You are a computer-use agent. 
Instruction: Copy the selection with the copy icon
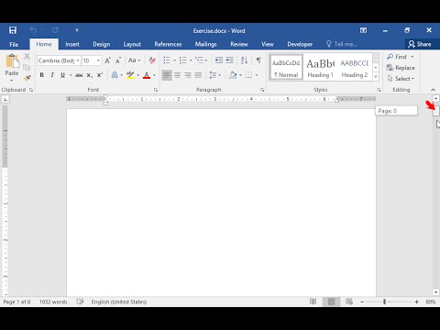point(27,67)
